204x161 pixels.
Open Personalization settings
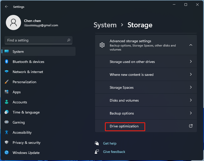(x=39, y=82)
